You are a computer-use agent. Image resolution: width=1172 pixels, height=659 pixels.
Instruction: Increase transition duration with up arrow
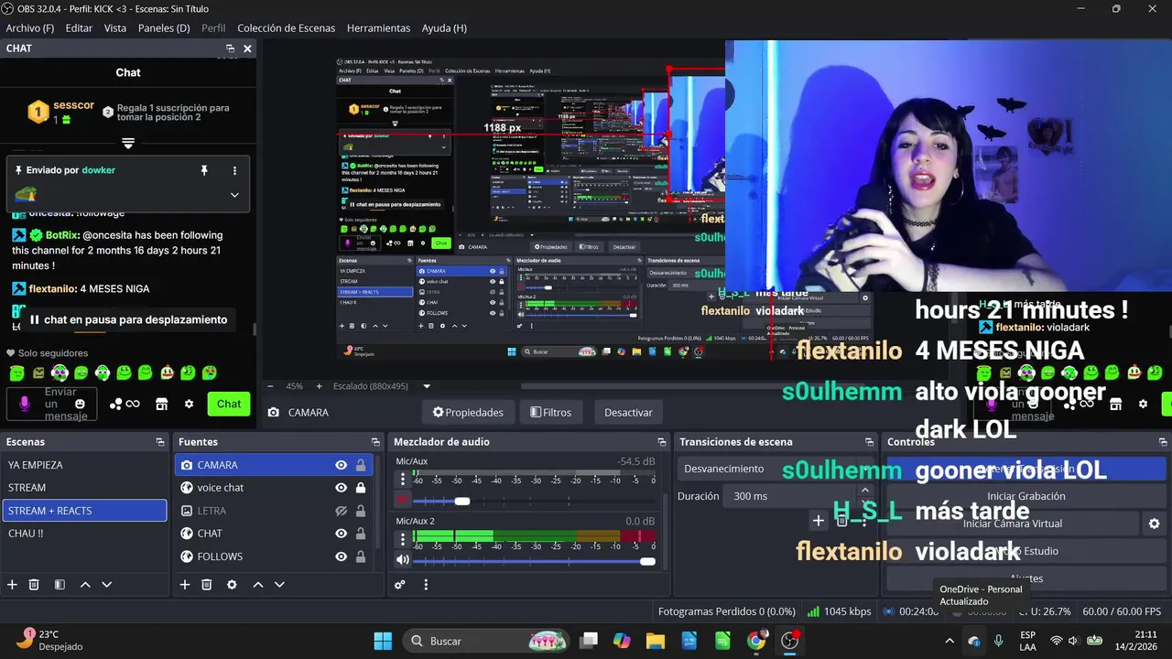click(x=865, y=492)
